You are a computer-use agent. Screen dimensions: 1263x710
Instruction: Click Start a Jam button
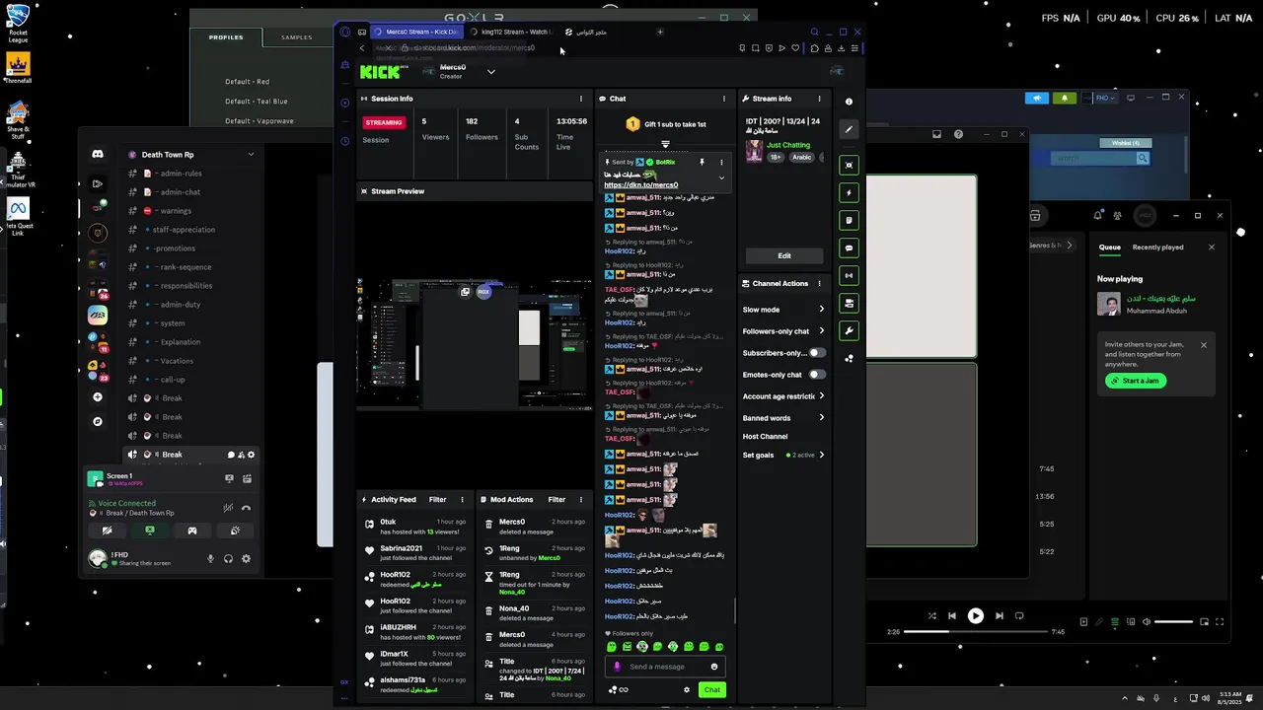tap(1136, 381)
